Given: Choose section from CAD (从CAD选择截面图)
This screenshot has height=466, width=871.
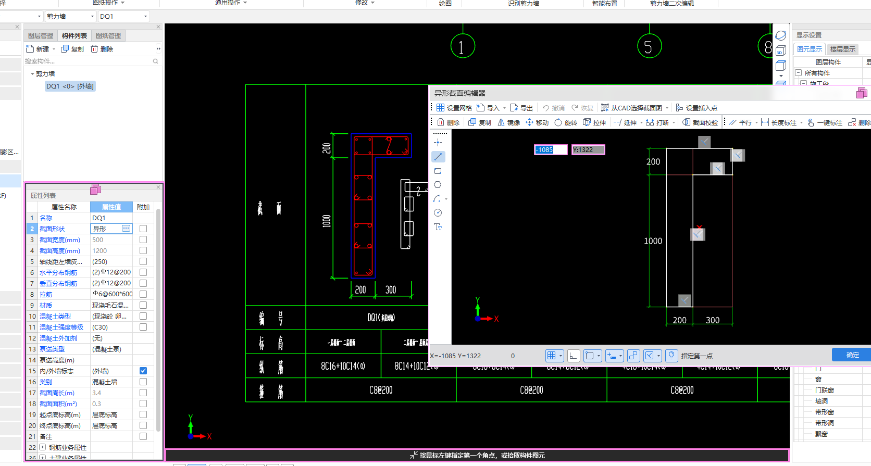Looking at the screenshot, I should click(x=631, y=108).
